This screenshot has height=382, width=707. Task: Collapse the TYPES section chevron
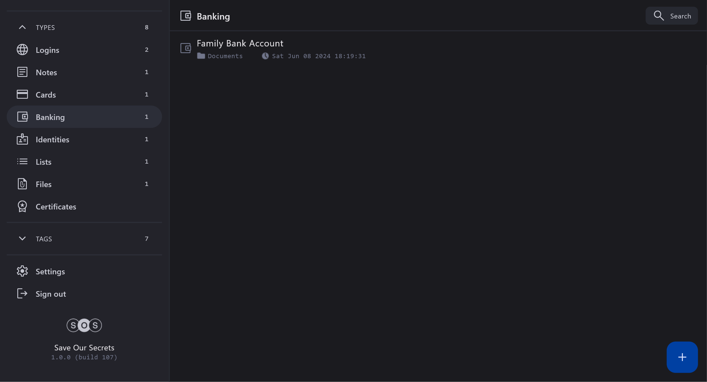(22, 27)
